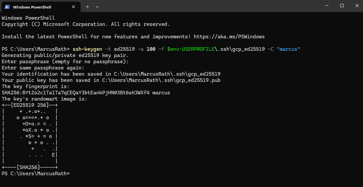
Task: Close the terminal window with X
Action: [x=357, y=6]
